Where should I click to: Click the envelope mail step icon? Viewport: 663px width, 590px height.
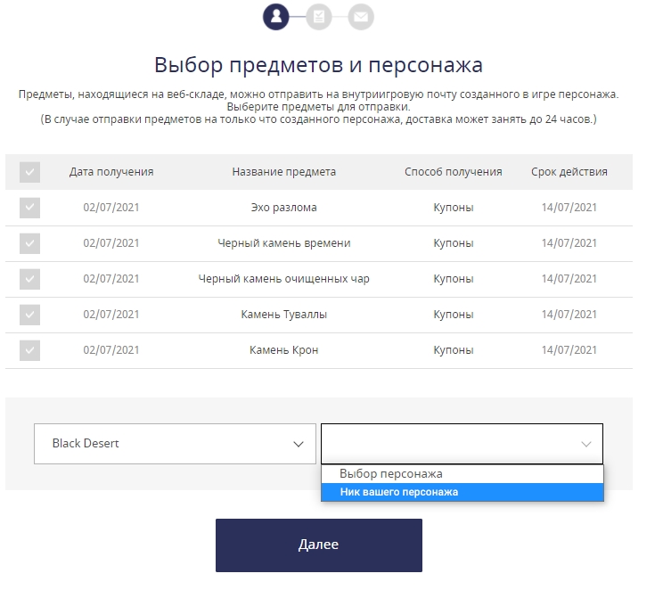[361, 16]
